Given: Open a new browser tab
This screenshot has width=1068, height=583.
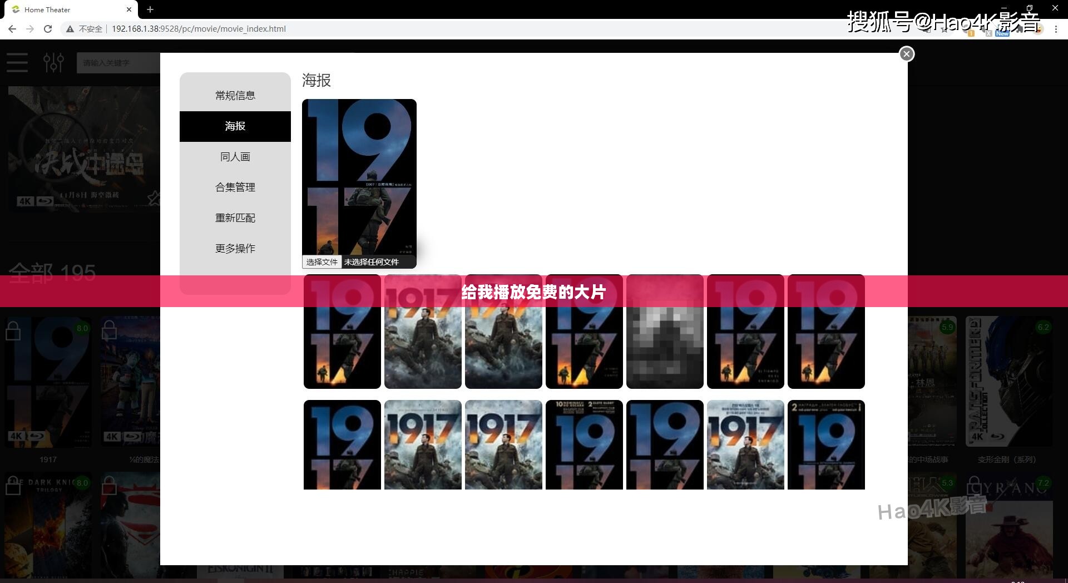Looking at the screenshot, I should tap(150, 9).
